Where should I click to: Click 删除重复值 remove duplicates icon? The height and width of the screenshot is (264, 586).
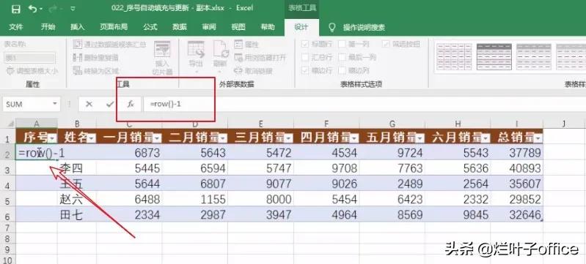pos(77,58)
